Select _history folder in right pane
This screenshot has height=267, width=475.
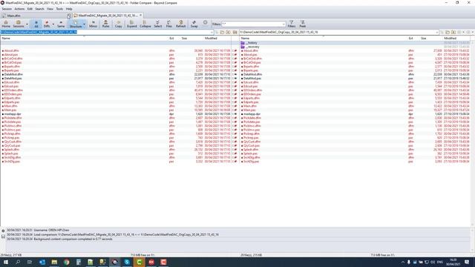[x=252, y=43]
